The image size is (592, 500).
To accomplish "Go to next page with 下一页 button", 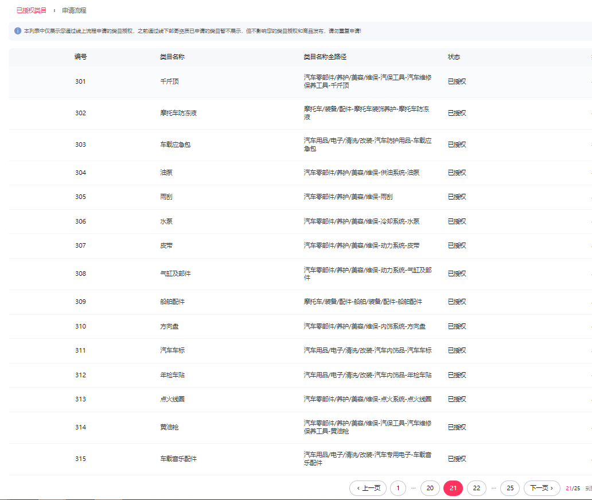I will [542, 488].
